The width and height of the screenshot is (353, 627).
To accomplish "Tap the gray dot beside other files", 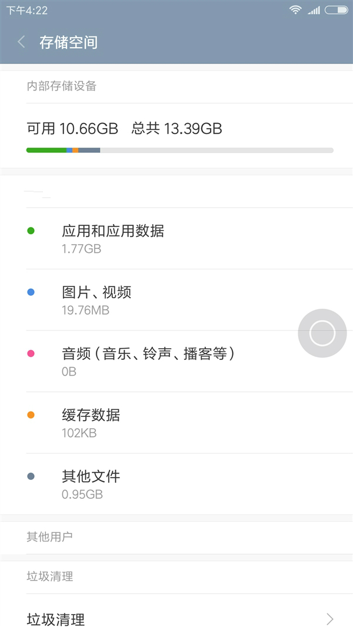I will click(31, 476).
